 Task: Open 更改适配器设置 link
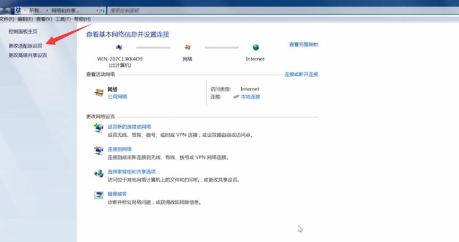[x=25, y=46]
